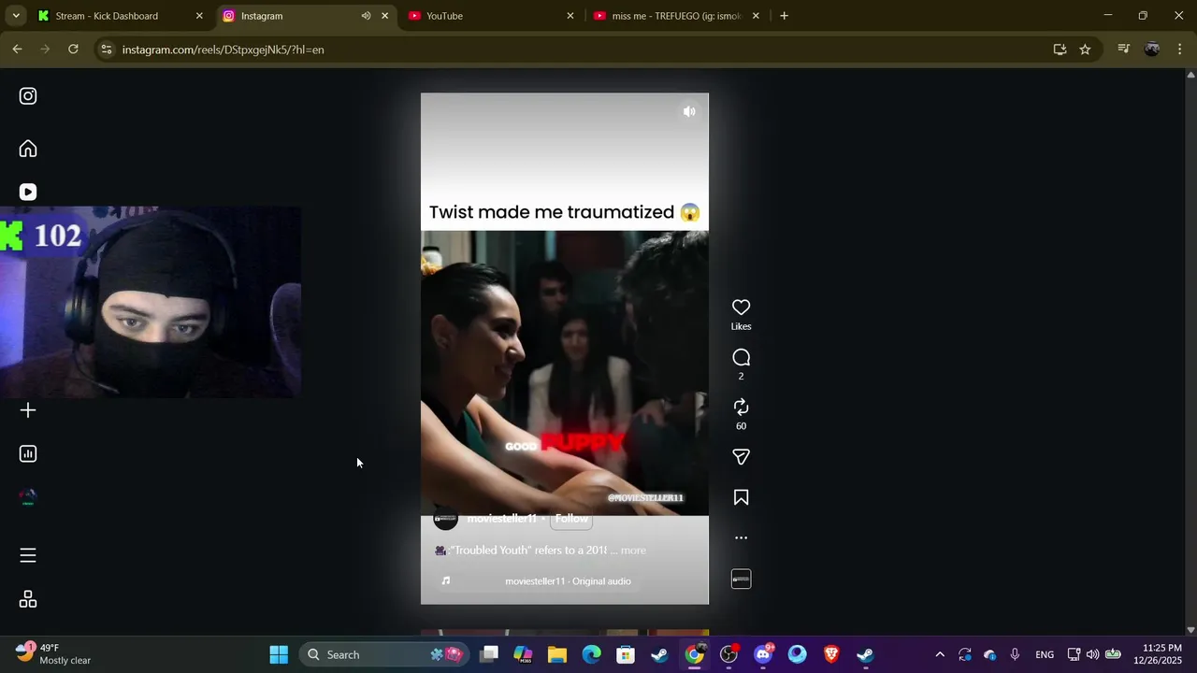The width and height of the screenshot is (1197, 673).
Task: Open the Reels section in sidebar
Action: coord(28,192)
